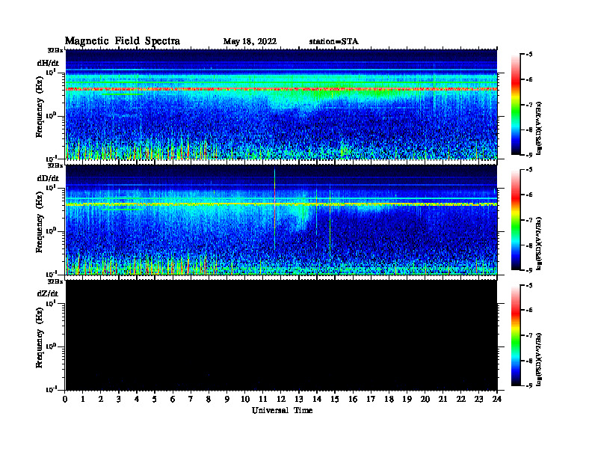Click the 'dH/dt' panel label
Image resolution: width=592 pixels, height=458 pixels.
[48, 63]
